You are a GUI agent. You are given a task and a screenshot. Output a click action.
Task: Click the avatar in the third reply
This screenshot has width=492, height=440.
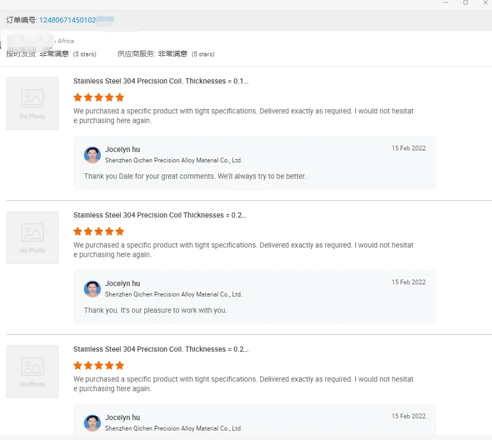pyautogui.click(x=92, y=422)
